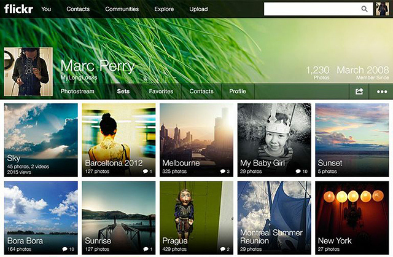Click the share arrow icon
Viewport: 393px width, 257px height.
click(359, 92)
